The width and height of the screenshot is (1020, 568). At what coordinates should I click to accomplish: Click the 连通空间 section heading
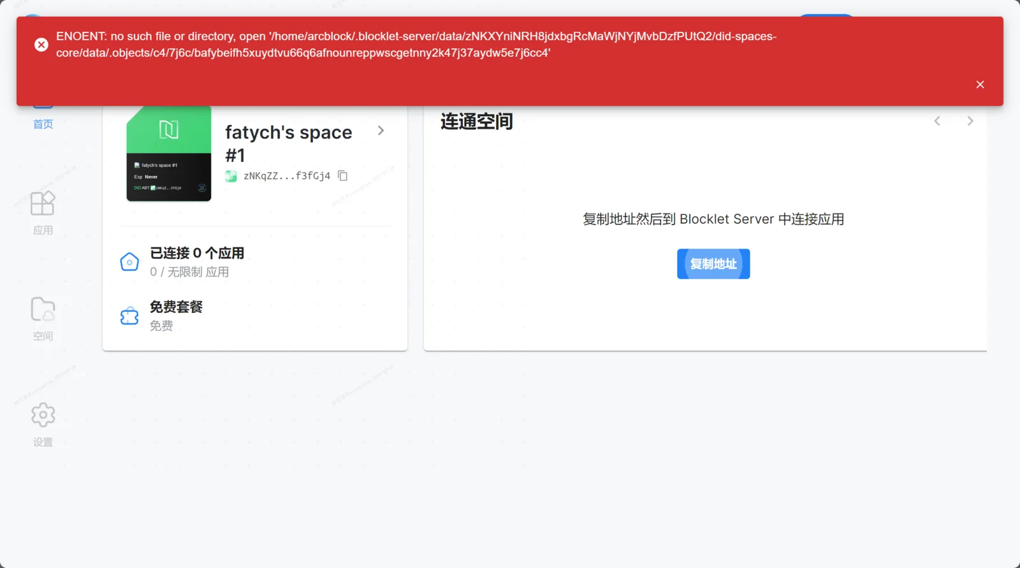(x=477, y=121)
